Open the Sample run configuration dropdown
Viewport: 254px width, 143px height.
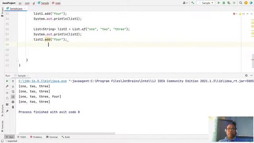coord(206,3)
